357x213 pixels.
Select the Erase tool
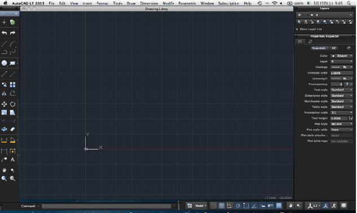(x=13, y=129)
